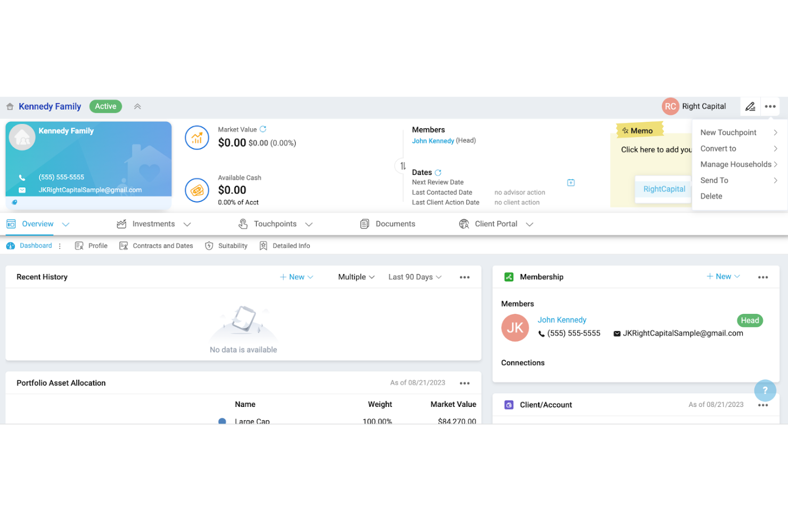Open John Kennedy link in Membership panel
The width and height of the screenshot is (788, 525).
[x=562, y=320]
